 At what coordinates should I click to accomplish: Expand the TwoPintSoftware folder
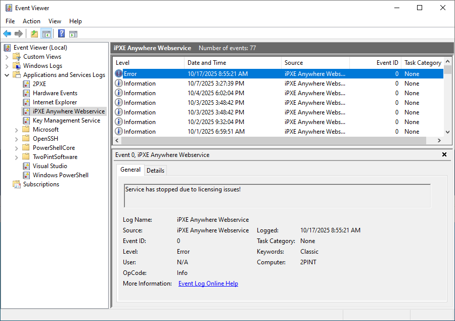(x=17, y=157)
